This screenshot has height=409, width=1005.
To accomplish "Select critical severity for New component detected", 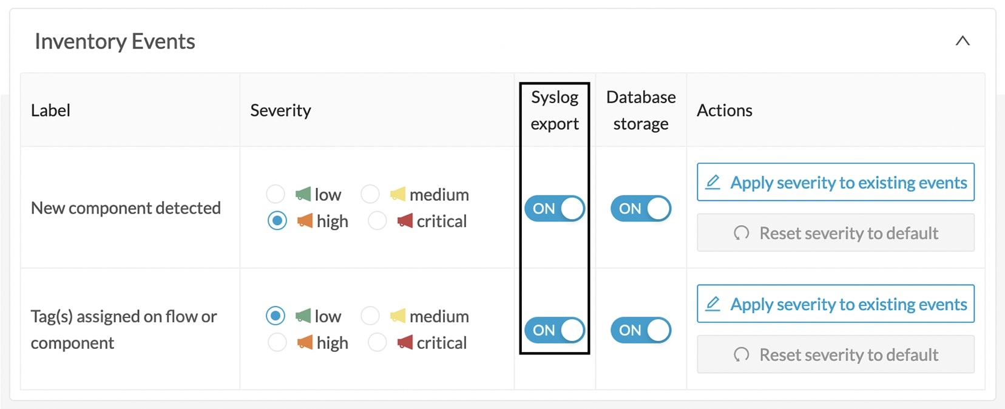I will [x=377, y=221].
